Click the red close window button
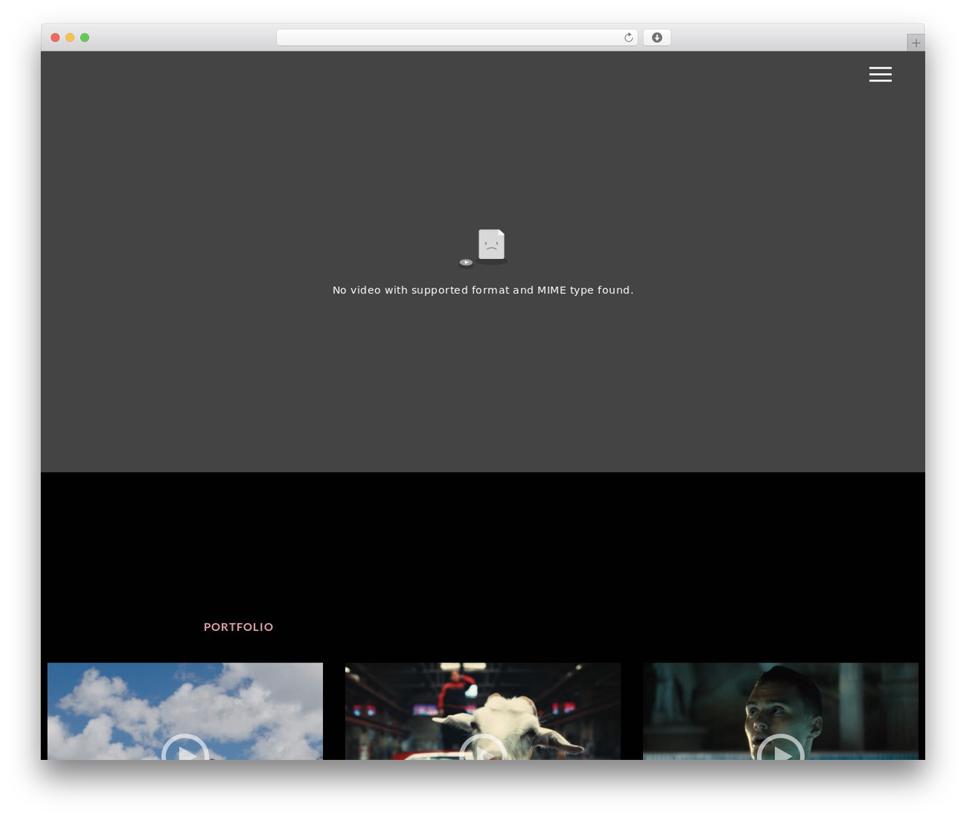The width and height of the screenshot is (966, 818). coord(55,38)
